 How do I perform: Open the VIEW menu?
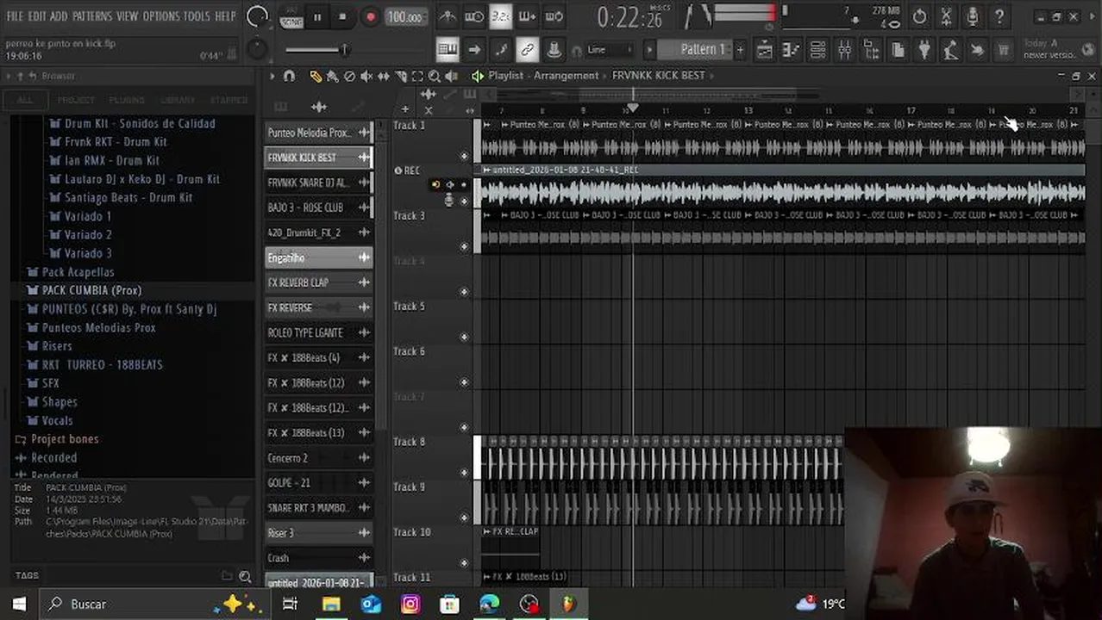pos(128,16)
